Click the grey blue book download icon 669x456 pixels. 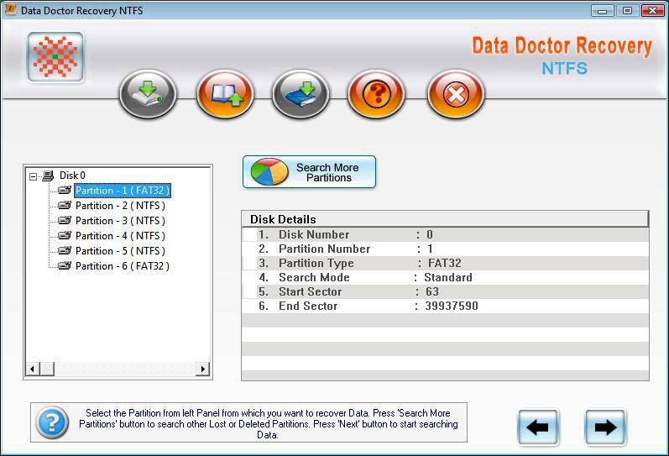(x=301, y=94)
